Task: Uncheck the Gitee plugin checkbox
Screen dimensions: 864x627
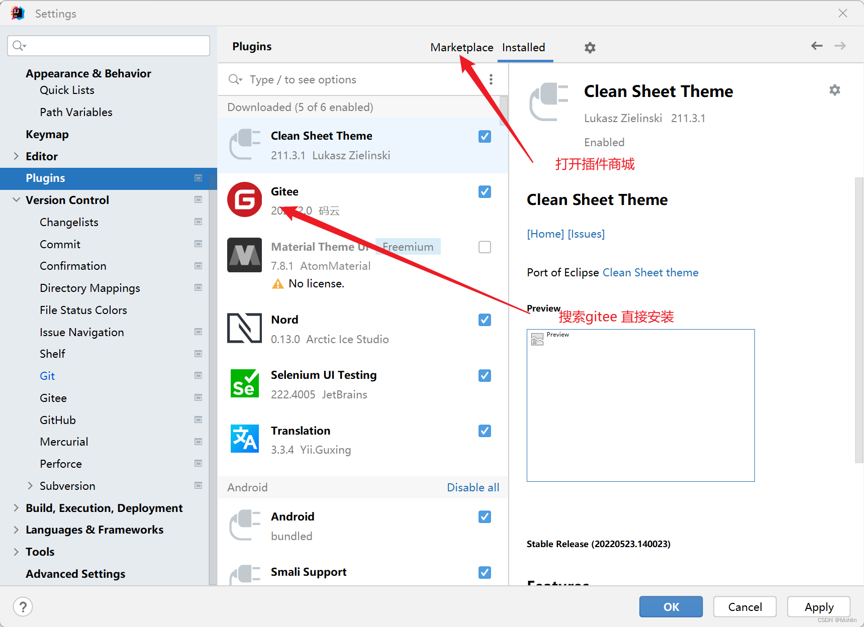Action: pyautogui.click(x=485, y=191)
